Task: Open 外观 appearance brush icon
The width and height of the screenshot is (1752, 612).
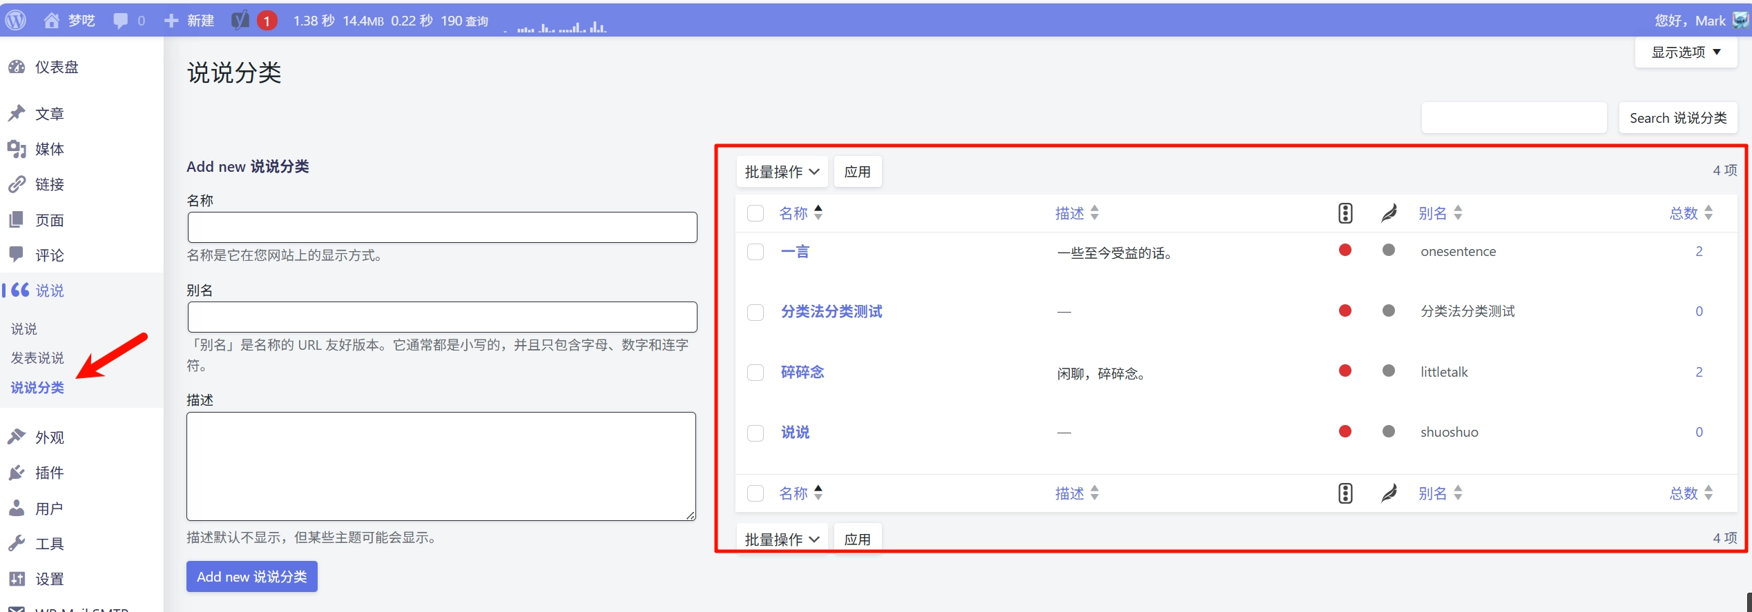Action: click(x=17, y=437)
